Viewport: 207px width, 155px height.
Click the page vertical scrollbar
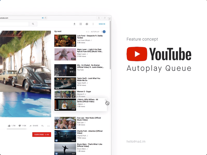pyautogui.click(x=110, y=45)
